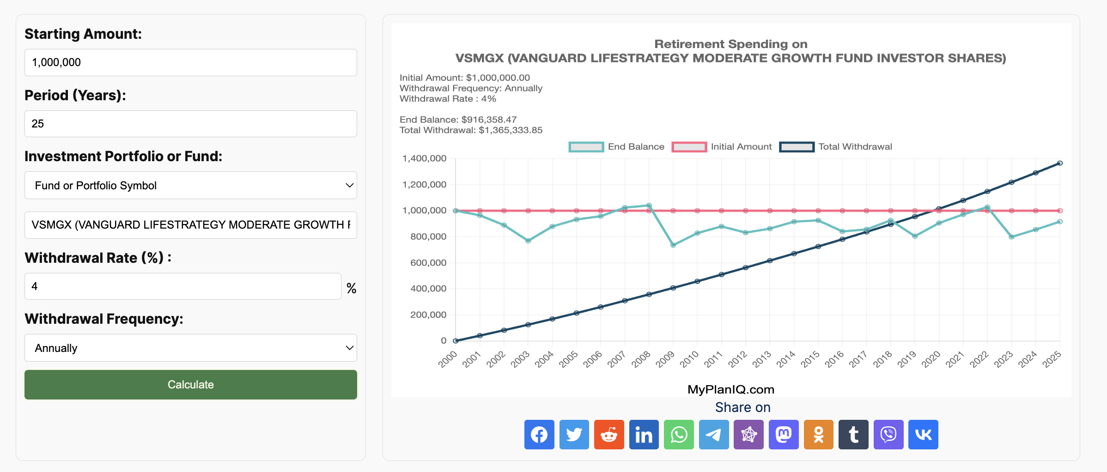Click the navy Total Withdrawal legend color box
Image resolution: width=1107 pixels, height=472 pixels.
(x=797, y=147)
